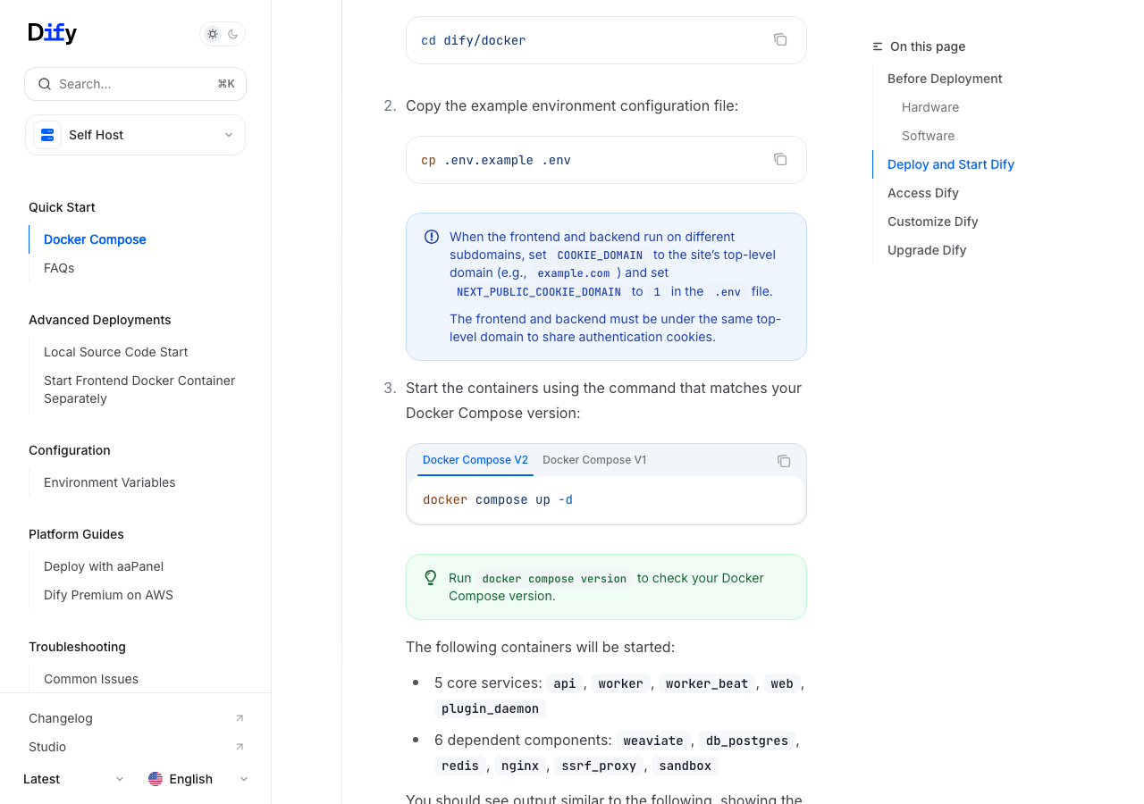Image resolution: width=1144 pixels, height=804 pixels.
Task: Click the search magnifier icon
Action: pos(45,84)
